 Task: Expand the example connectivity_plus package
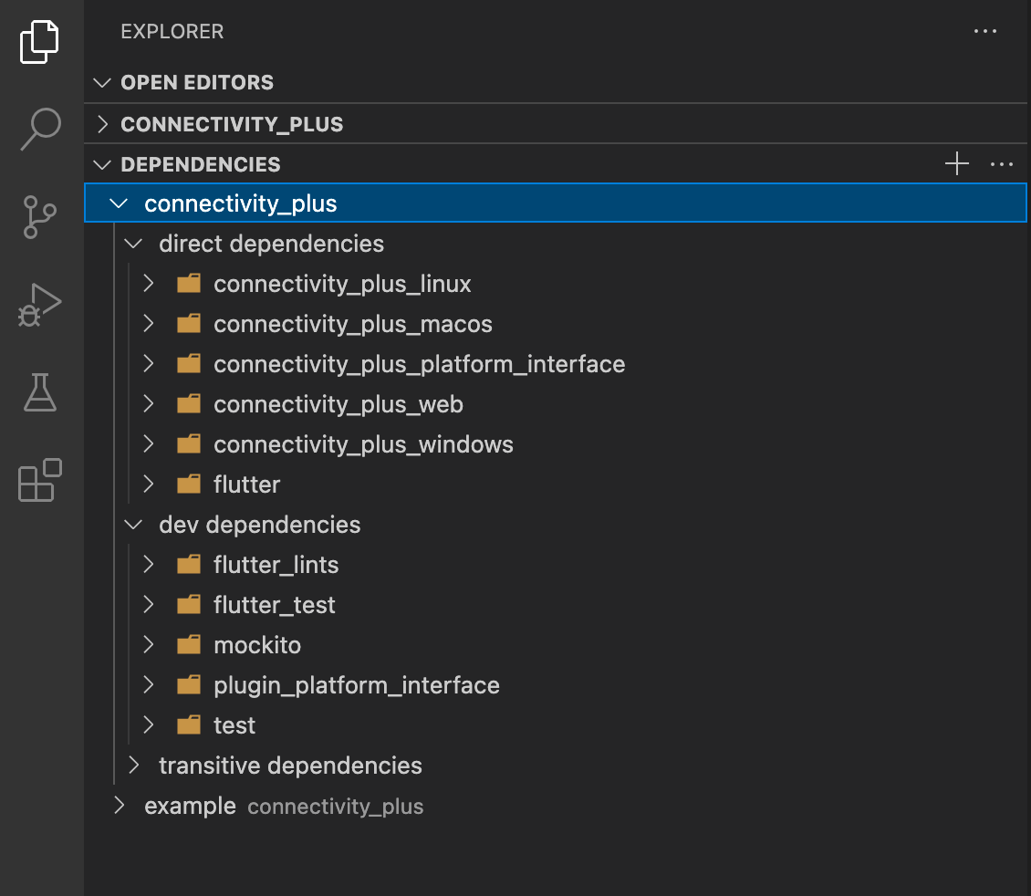[119, 806]
